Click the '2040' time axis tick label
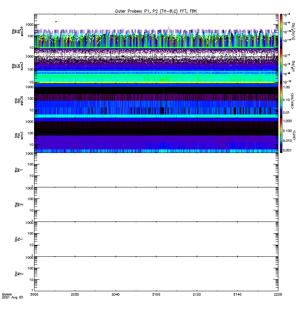Viewport: 297px width, 317px height. (115, 294)
